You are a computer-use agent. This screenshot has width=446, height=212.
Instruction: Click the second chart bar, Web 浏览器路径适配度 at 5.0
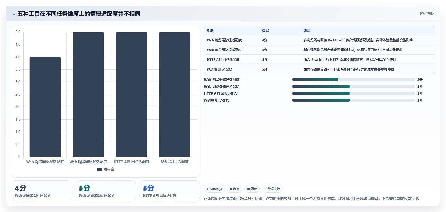point(88,95)
